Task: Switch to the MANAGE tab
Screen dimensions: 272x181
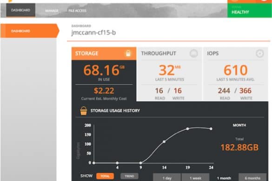Action: pyautogui.click(x=52, y=11)
